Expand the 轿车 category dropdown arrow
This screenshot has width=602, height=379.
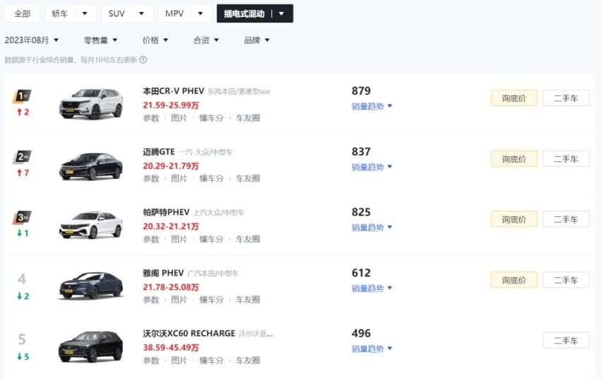point(85,13)
